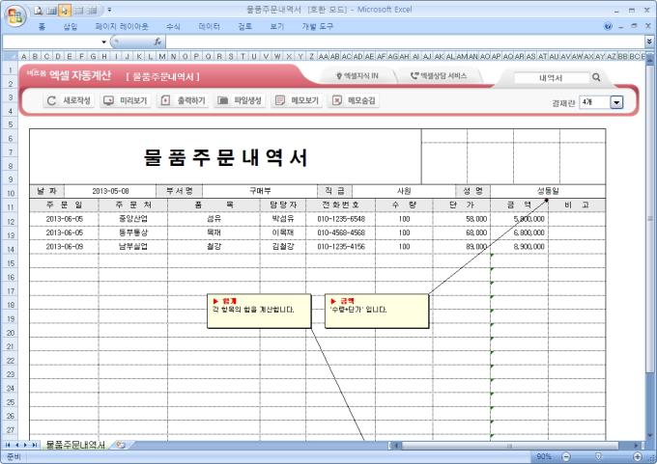Click the 금 액 column header
Screen dimensions: 657x464
coord(519,205)
